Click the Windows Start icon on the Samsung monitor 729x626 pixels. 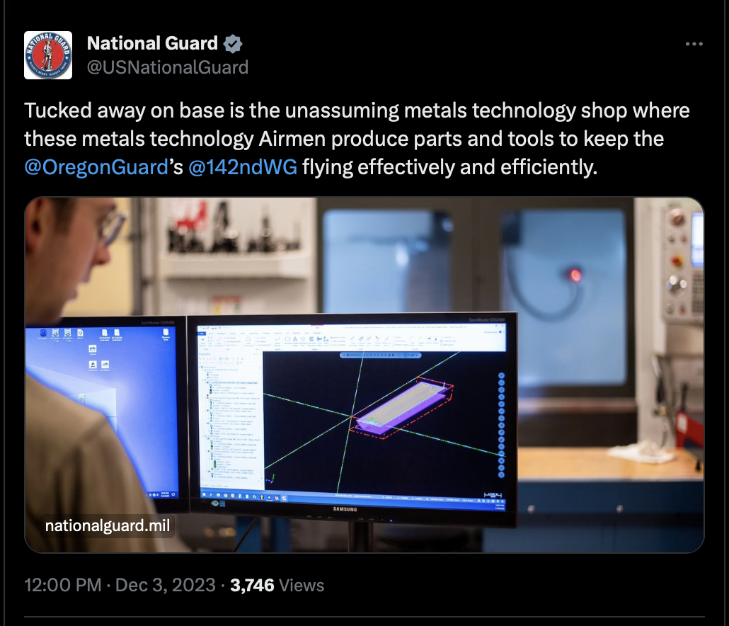(204, 494)
